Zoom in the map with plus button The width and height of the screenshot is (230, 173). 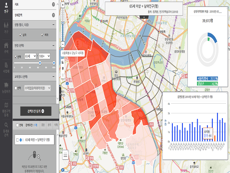click(x=63, y=5)
